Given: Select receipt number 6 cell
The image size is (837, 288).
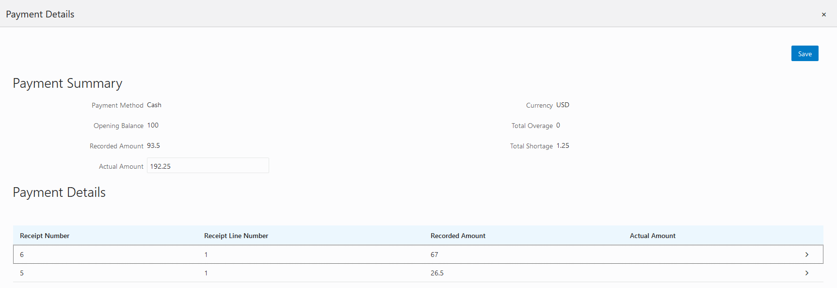Looking at the screenshot, I should click(22, 255).
